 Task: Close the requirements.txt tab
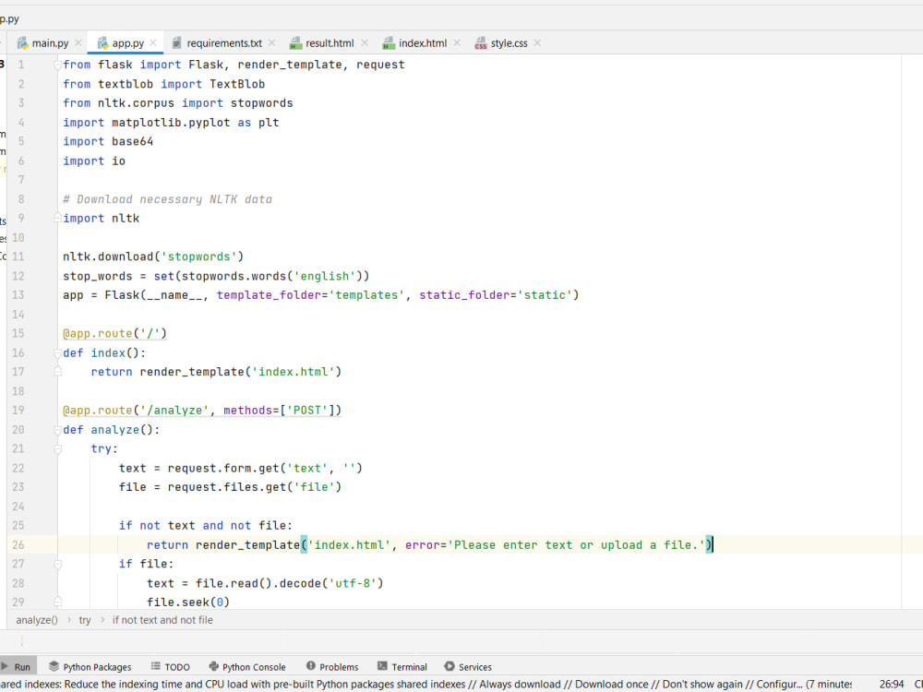click(x=271, y=43)
